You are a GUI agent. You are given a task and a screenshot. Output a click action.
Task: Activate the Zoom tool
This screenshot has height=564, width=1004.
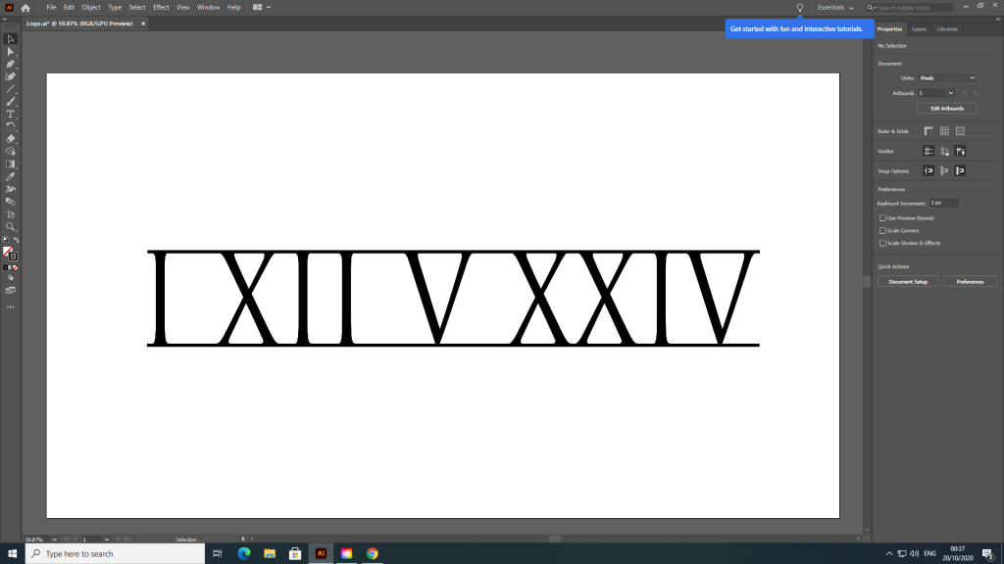(11, 226)
